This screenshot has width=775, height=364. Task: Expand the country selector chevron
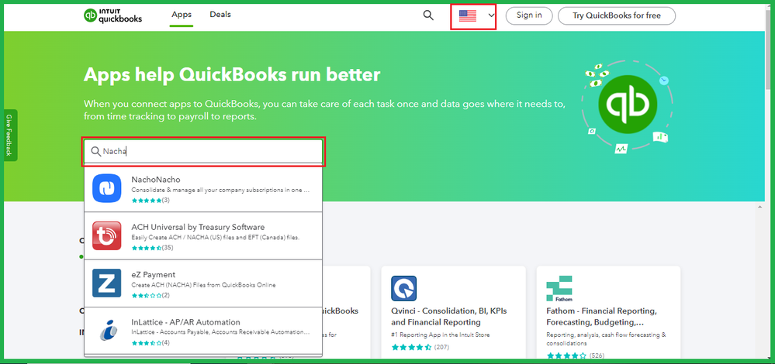tap(491, 15)
